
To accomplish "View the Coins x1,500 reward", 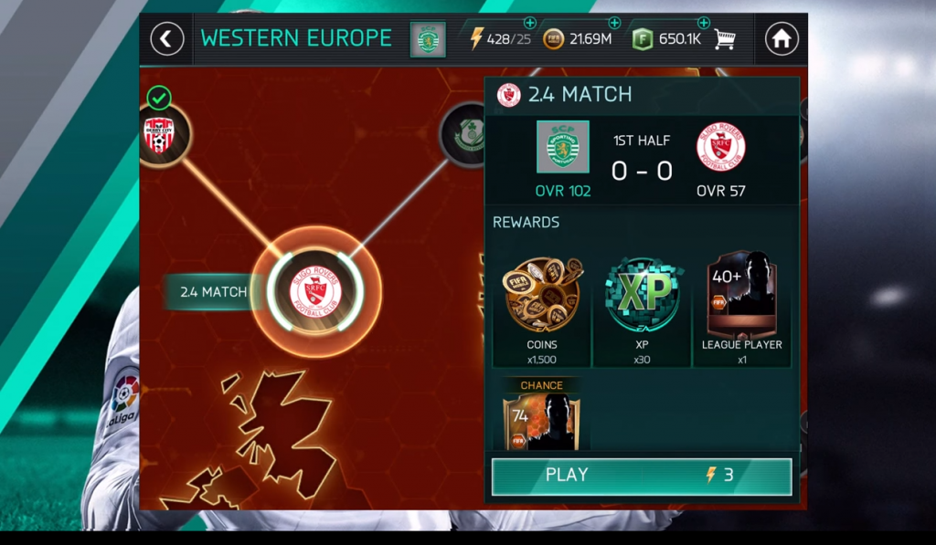I will (541, 309).
